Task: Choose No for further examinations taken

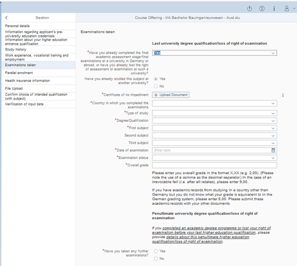Action: click(x=156, y=259)
